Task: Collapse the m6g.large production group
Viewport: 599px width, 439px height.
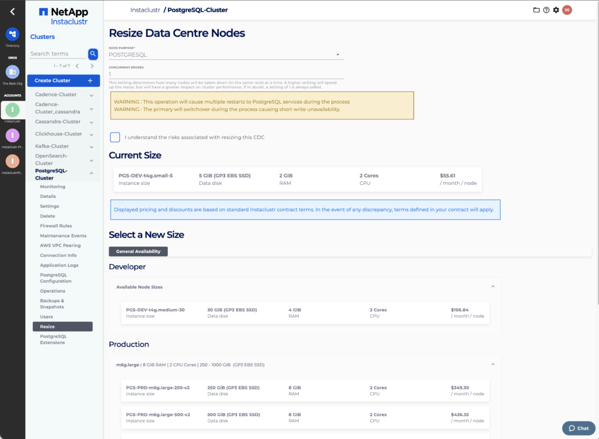Action: [x=493, y=364]
